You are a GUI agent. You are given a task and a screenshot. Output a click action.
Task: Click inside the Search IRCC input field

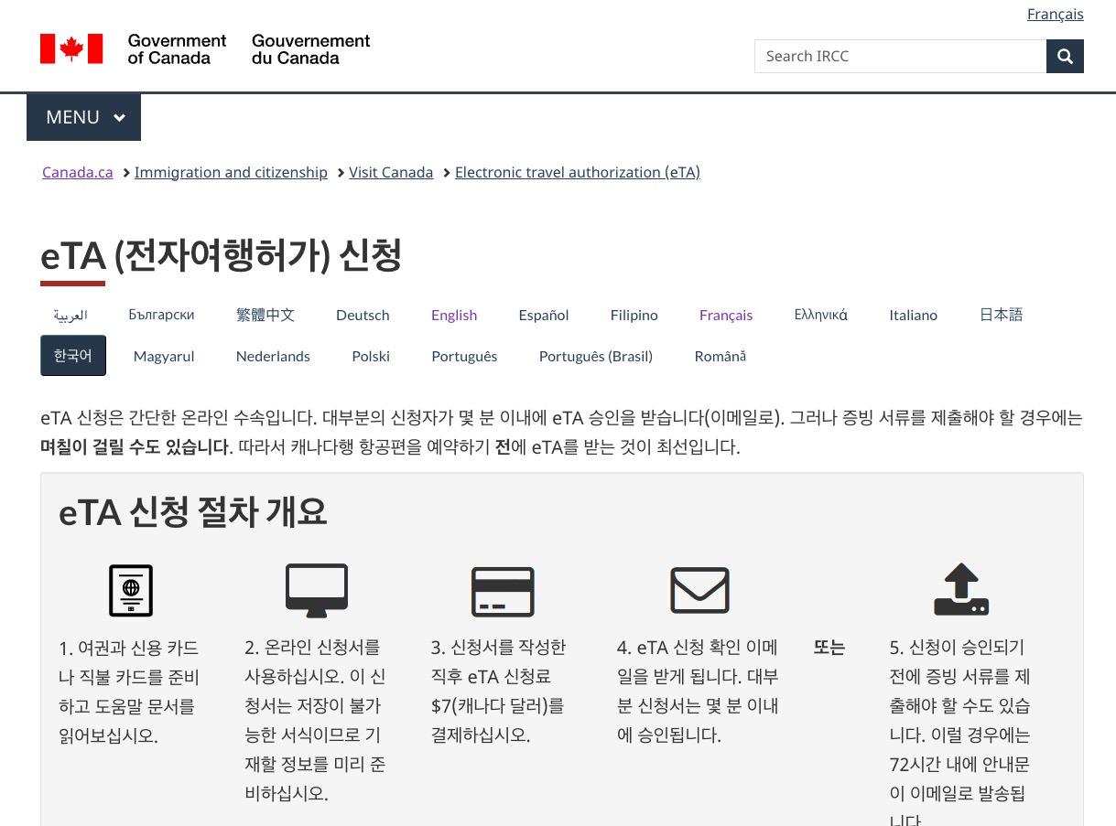pyautogui.click(x=900, y=56)
